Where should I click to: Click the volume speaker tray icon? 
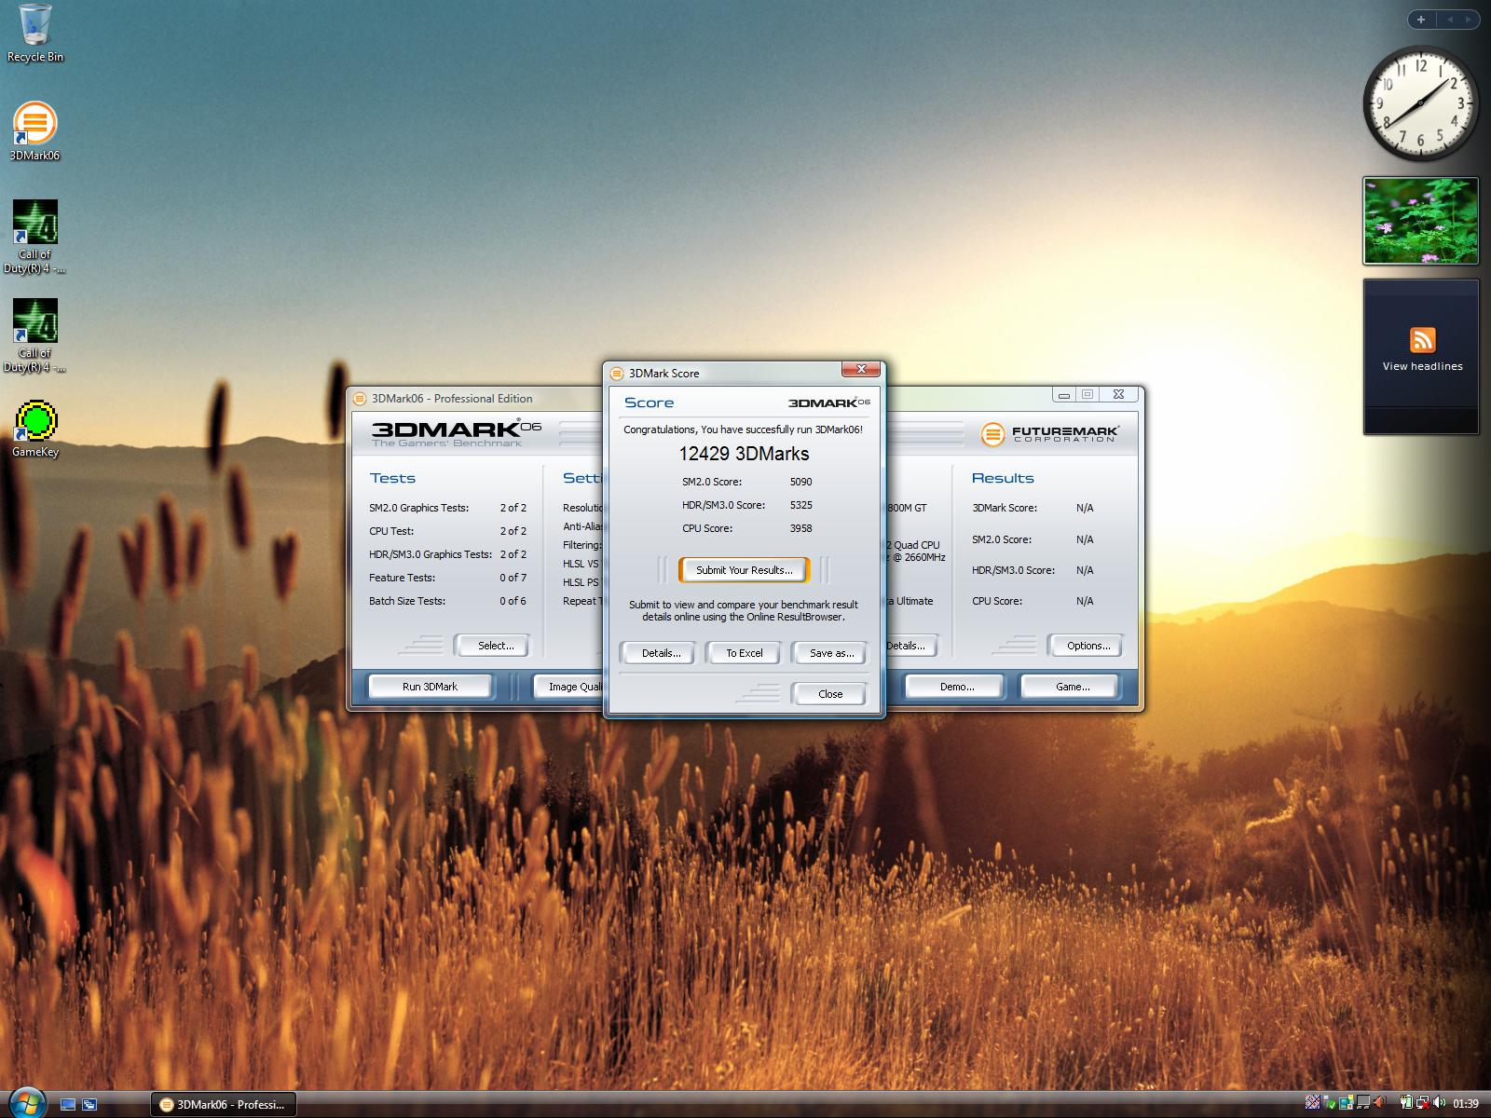(1439, 1102)
